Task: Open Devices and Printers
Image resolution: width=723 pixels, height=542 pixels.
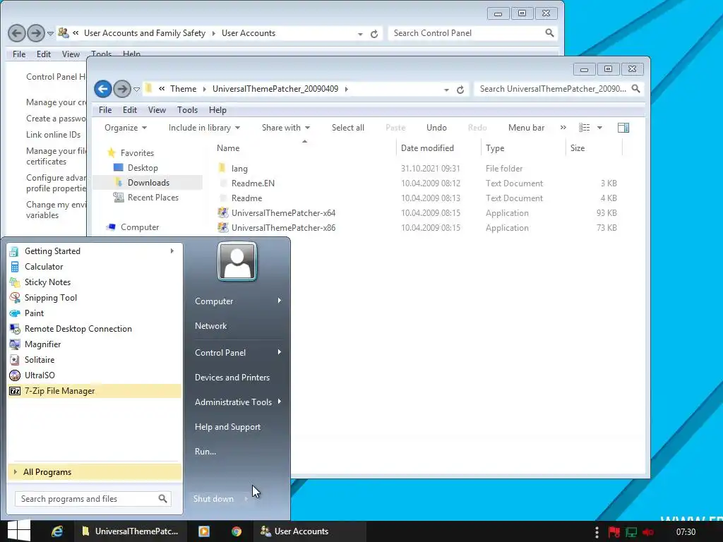Action: click(x=232, y=378)
